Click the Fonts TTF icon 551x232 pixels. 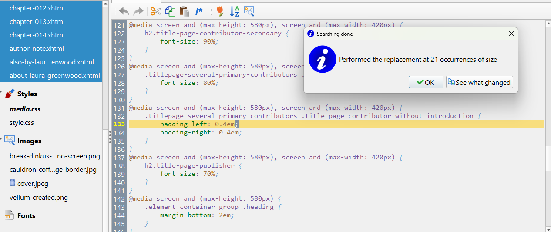coord(9,215)
